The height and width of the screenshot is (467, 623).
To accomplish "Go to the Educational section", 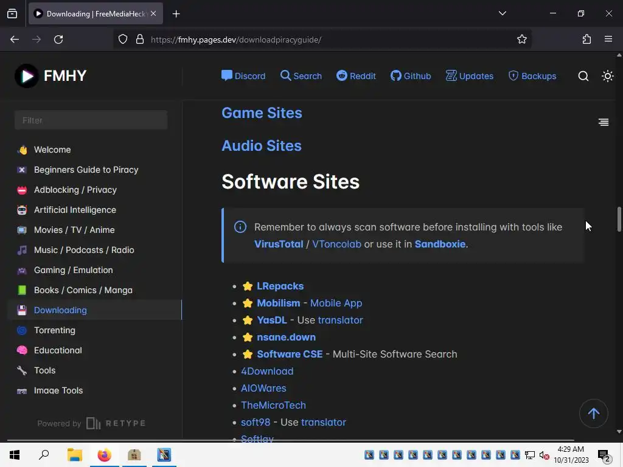I will point(58,350).
